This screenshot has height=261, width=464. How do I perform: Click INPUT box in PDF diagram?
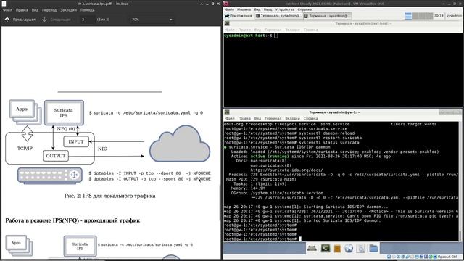pyautogui.click(x=76, y=141)
